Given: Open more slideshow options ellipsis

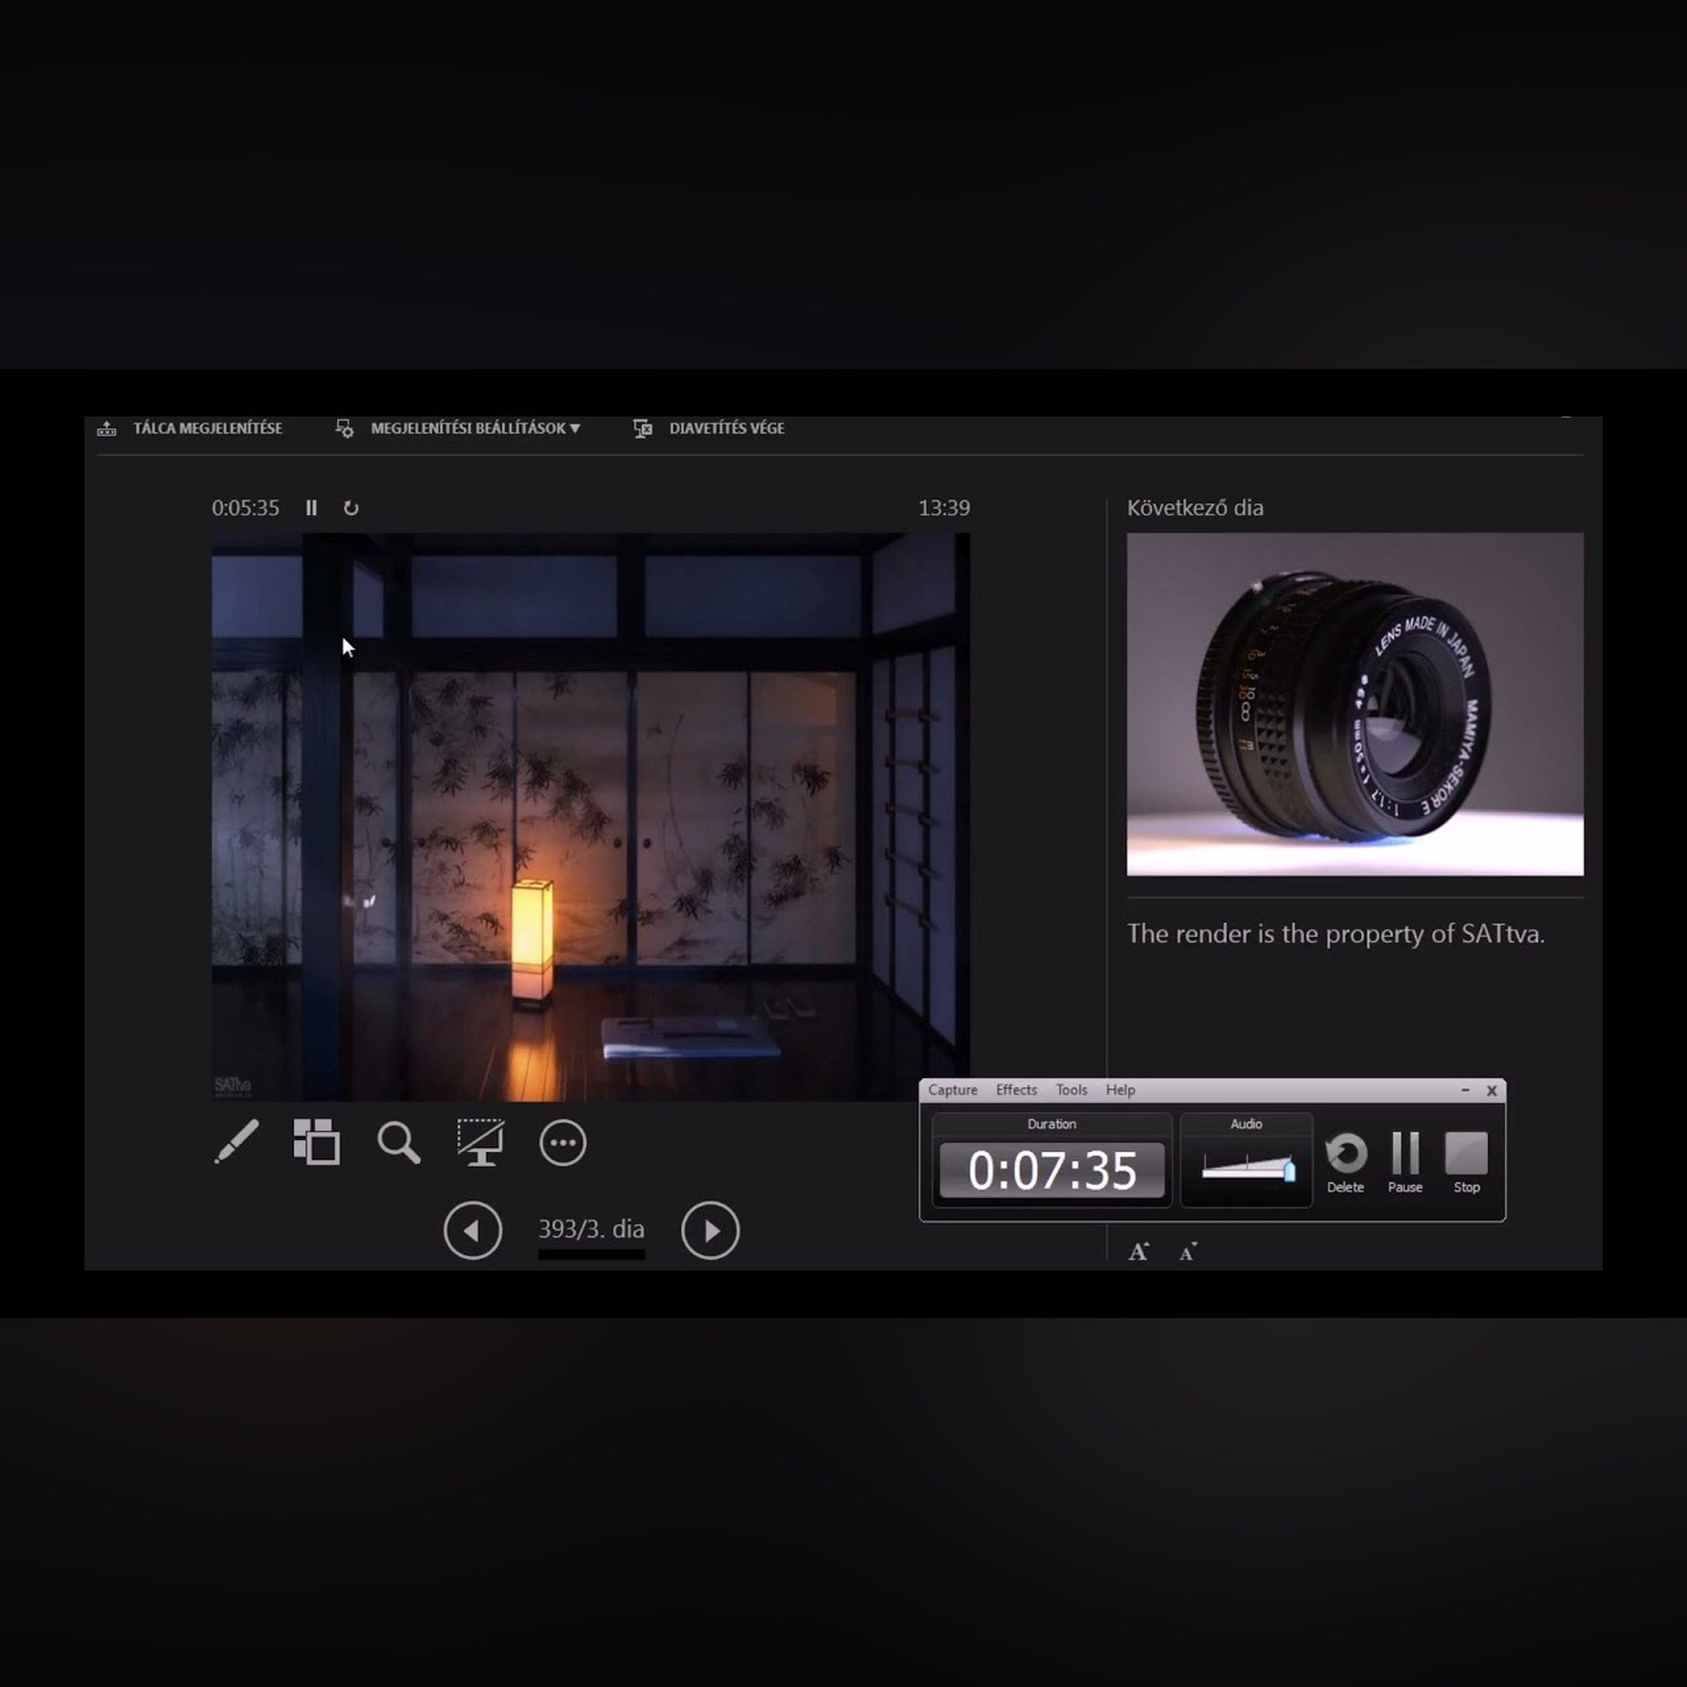Looking at the screenshot, I should (x=562, y=1142).
